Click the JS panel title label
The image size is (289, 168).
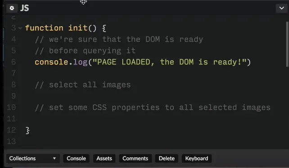click(24, 8)
